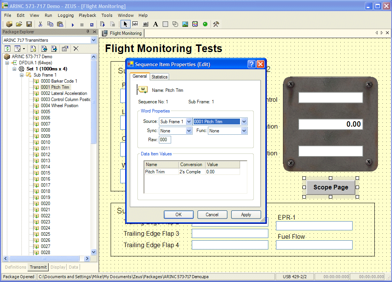Open the Sub Frame 1 source dropdown
This screenshot has width=392, height=282.
[189, 122]
